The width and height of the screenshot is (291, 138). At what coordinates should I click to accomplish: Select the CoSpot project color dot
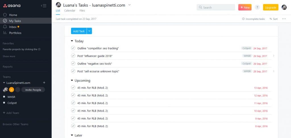(4, 103)
